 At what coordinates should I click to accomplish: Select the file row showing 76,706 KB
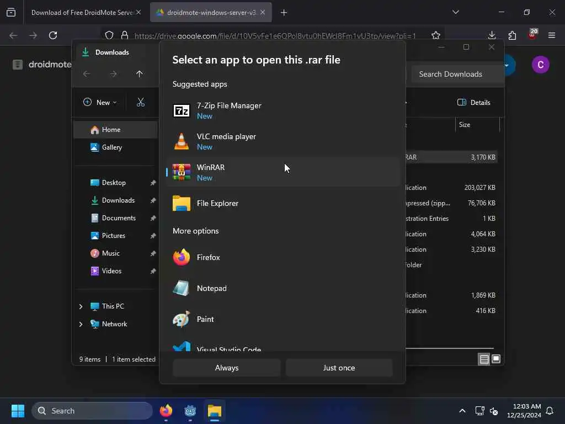[452, 203]
